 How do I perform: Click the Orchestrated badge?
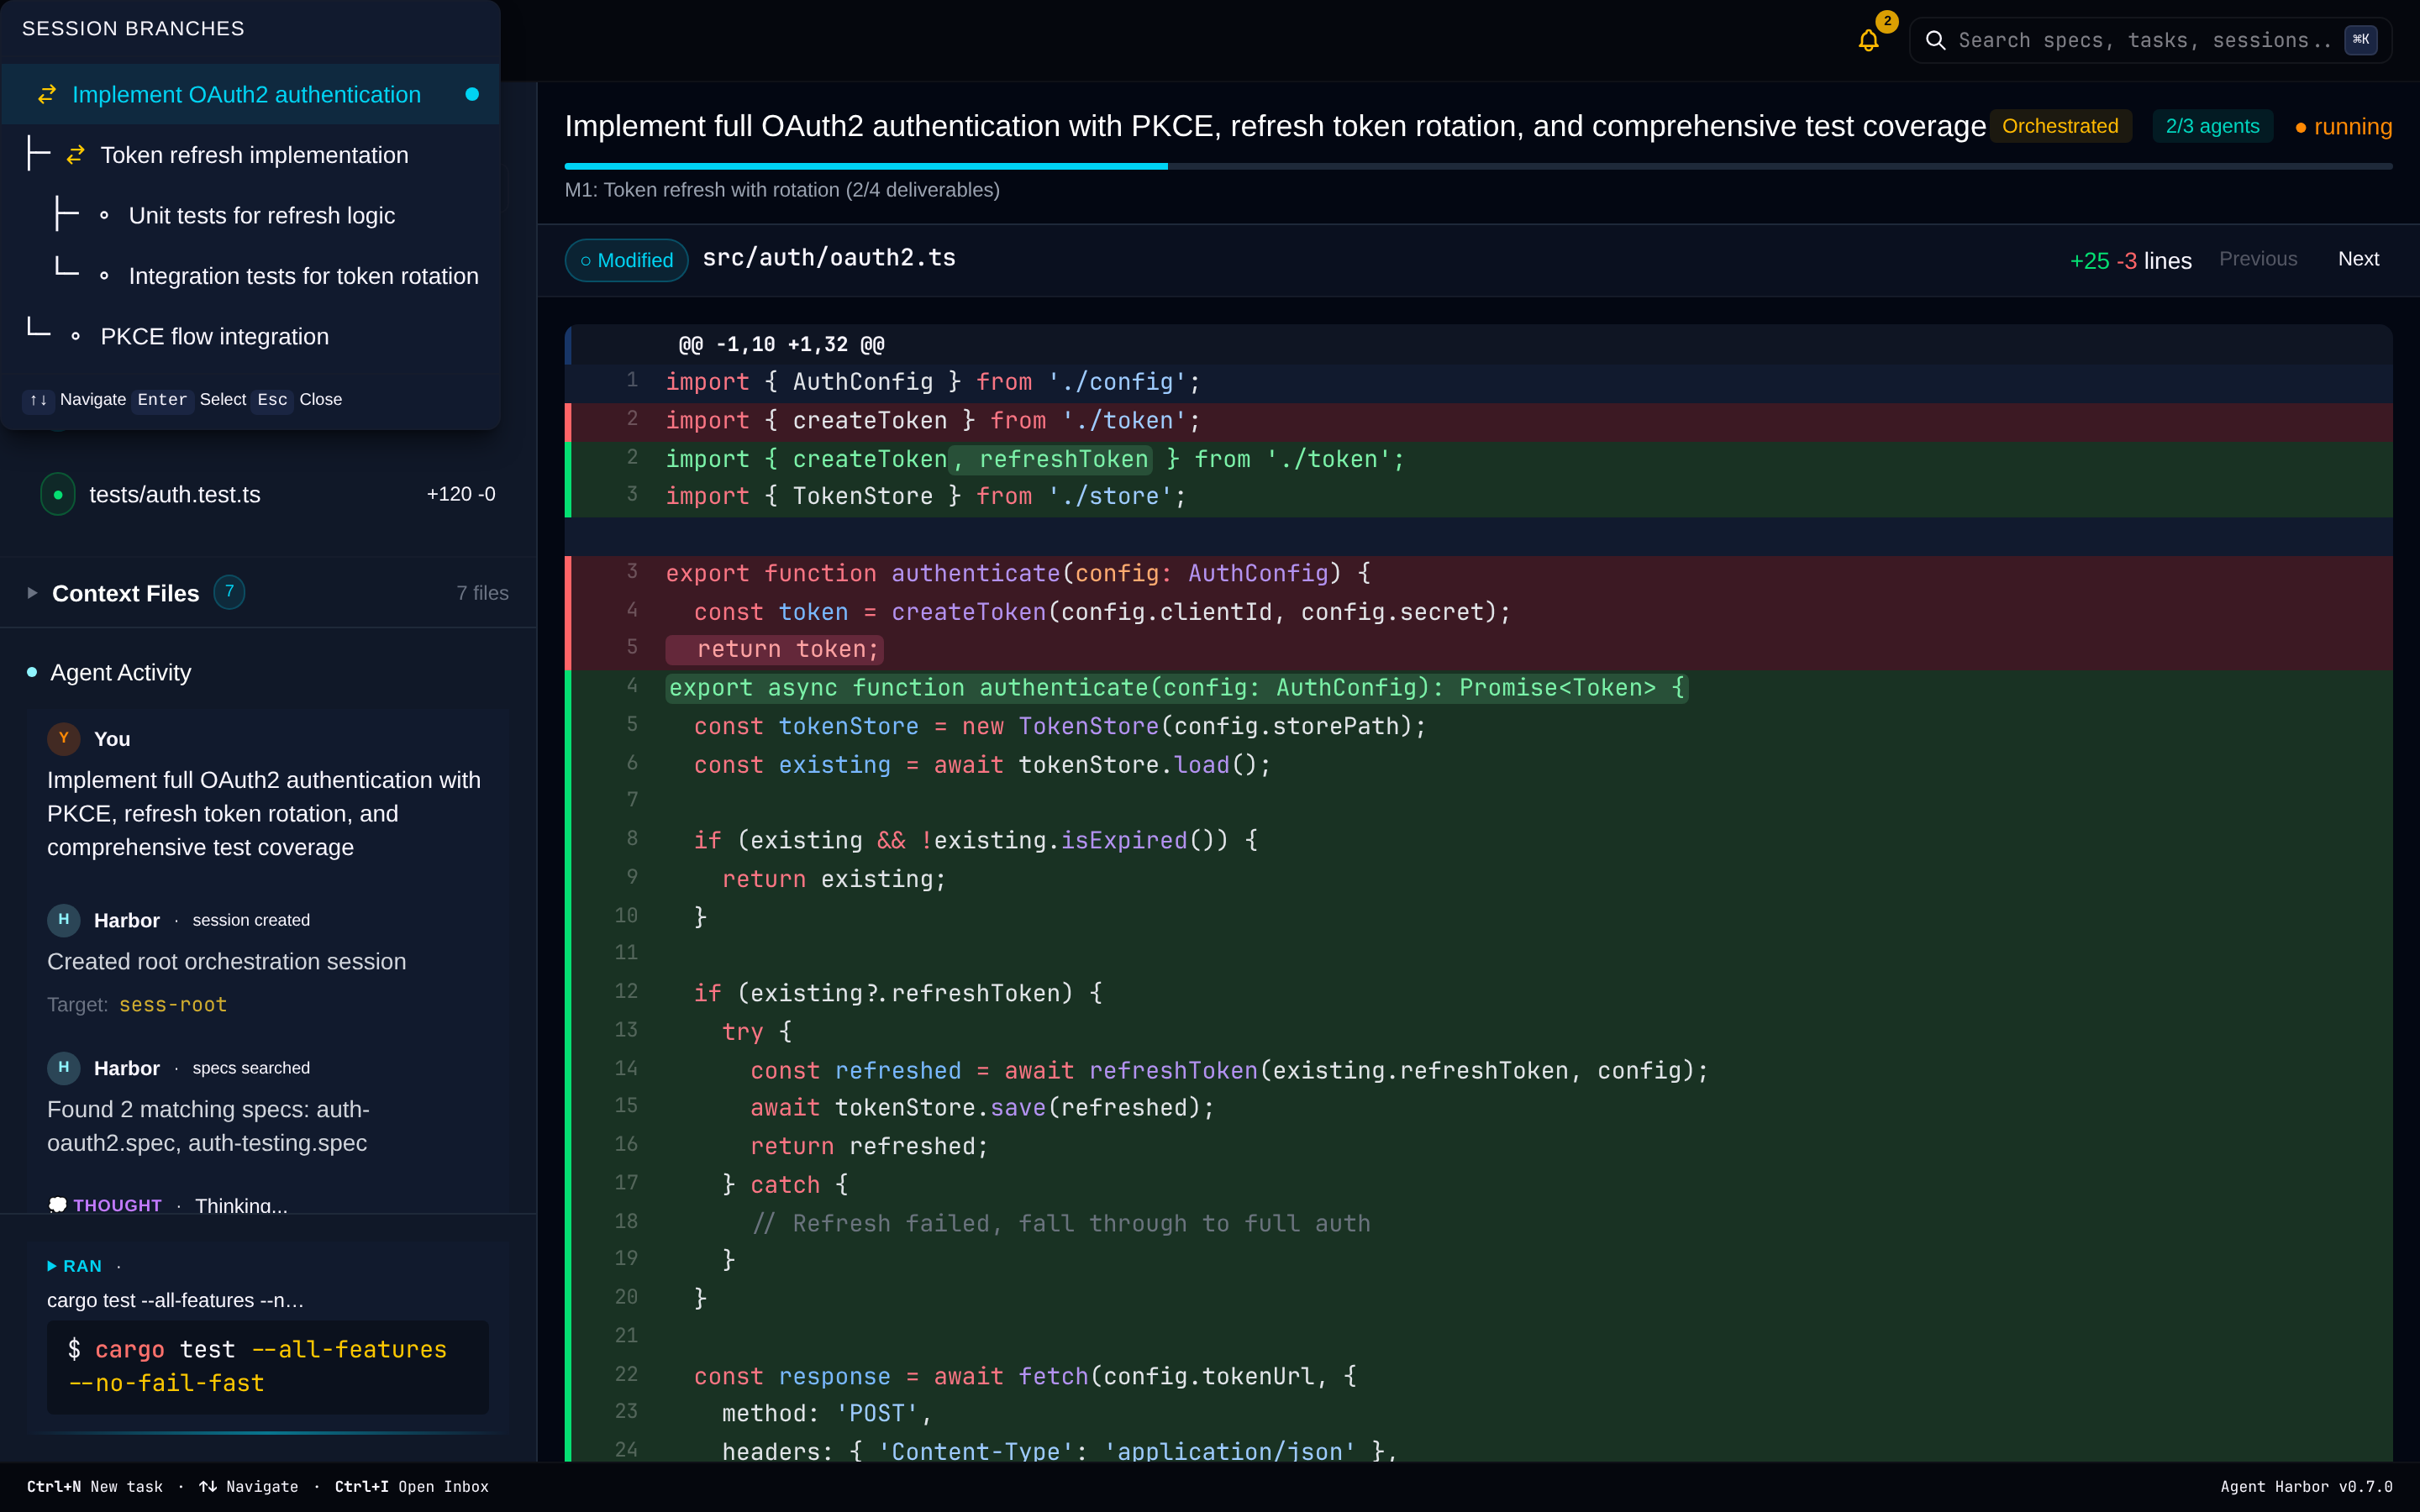coord(2060,126)
